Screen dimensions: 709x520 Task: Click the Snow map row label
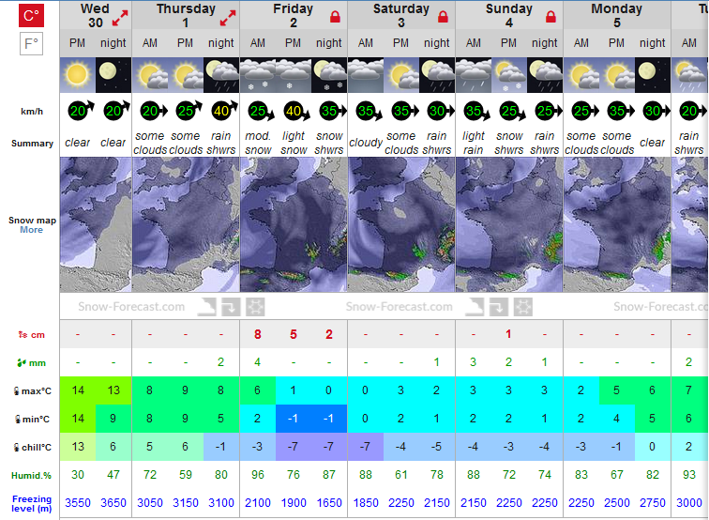32,221
